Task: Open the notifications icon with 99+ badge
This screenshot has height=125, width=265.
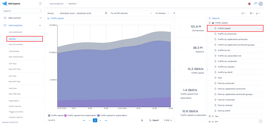Action: coord(255,4)
